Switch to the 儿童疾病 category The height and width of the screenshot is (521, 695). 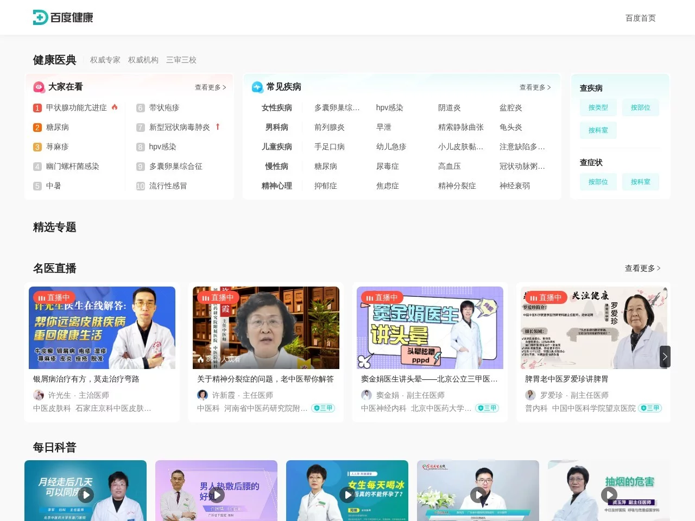tap(276, 147)
